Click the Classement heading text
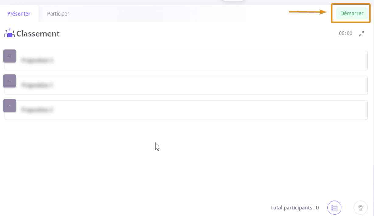The height and width of the screenshot is (216, 374). click(x=38, y=33)
